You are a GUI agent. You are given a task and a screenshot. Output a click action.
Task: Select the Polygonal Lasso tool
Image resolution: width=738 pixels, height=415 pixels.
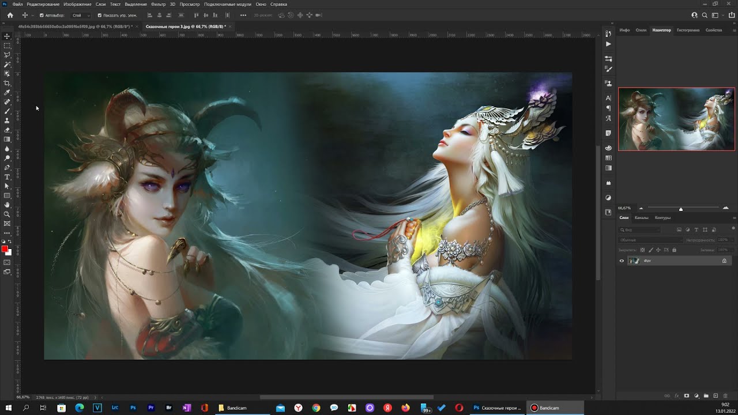coord(7,55)
